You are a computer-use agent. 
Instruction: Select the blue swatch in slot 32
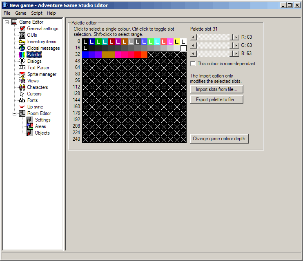pos(85,55)
